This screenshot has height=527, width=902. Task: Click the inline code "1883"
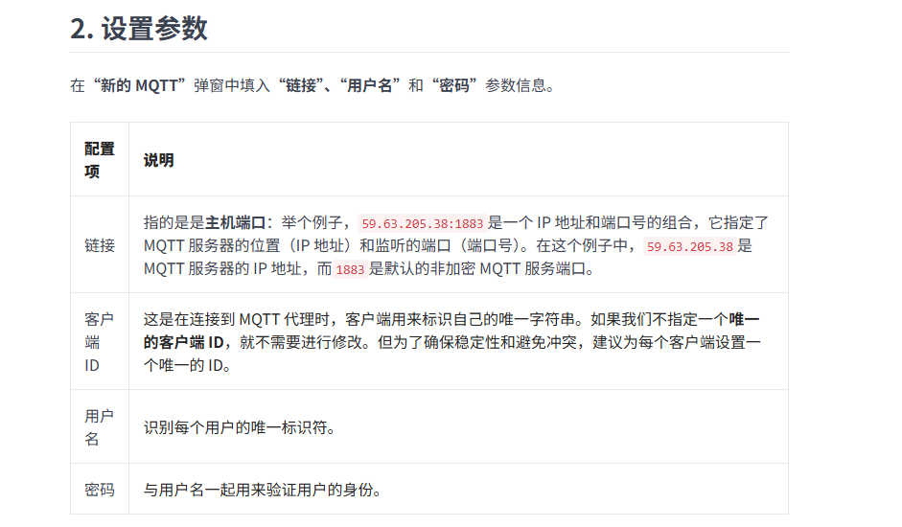pyautogui.click(x=350, y=269)
